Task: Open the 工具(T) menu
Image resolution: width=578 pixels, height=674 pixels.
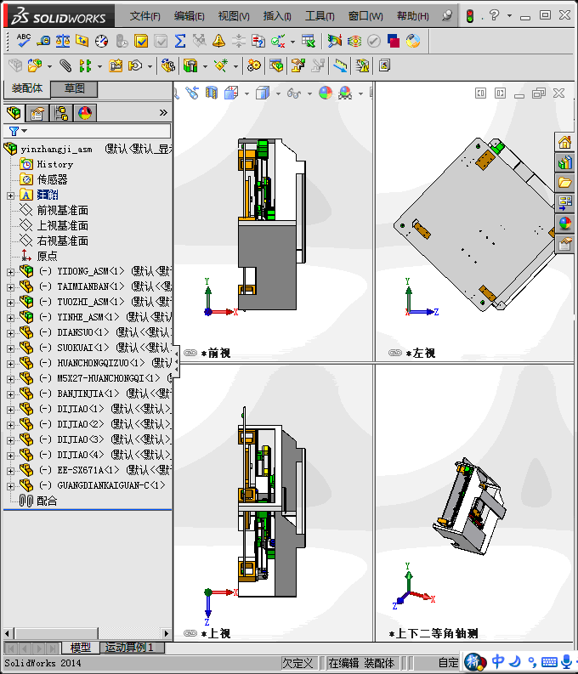Action: (320, 16)
